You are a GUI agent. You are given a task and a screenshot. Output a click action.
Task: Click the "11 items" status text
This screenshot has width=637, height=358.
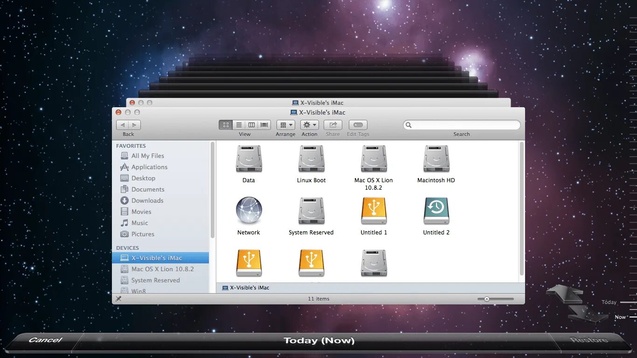[319, 299]
